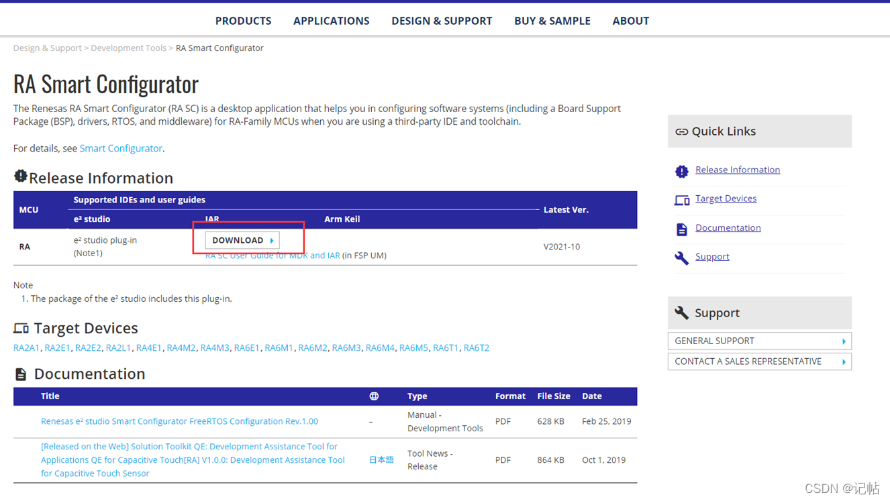Click the Feb 25, 2019 date cell
Image resolution: width=890 pixels, height=501 pixels.
(x=607, y=421)
